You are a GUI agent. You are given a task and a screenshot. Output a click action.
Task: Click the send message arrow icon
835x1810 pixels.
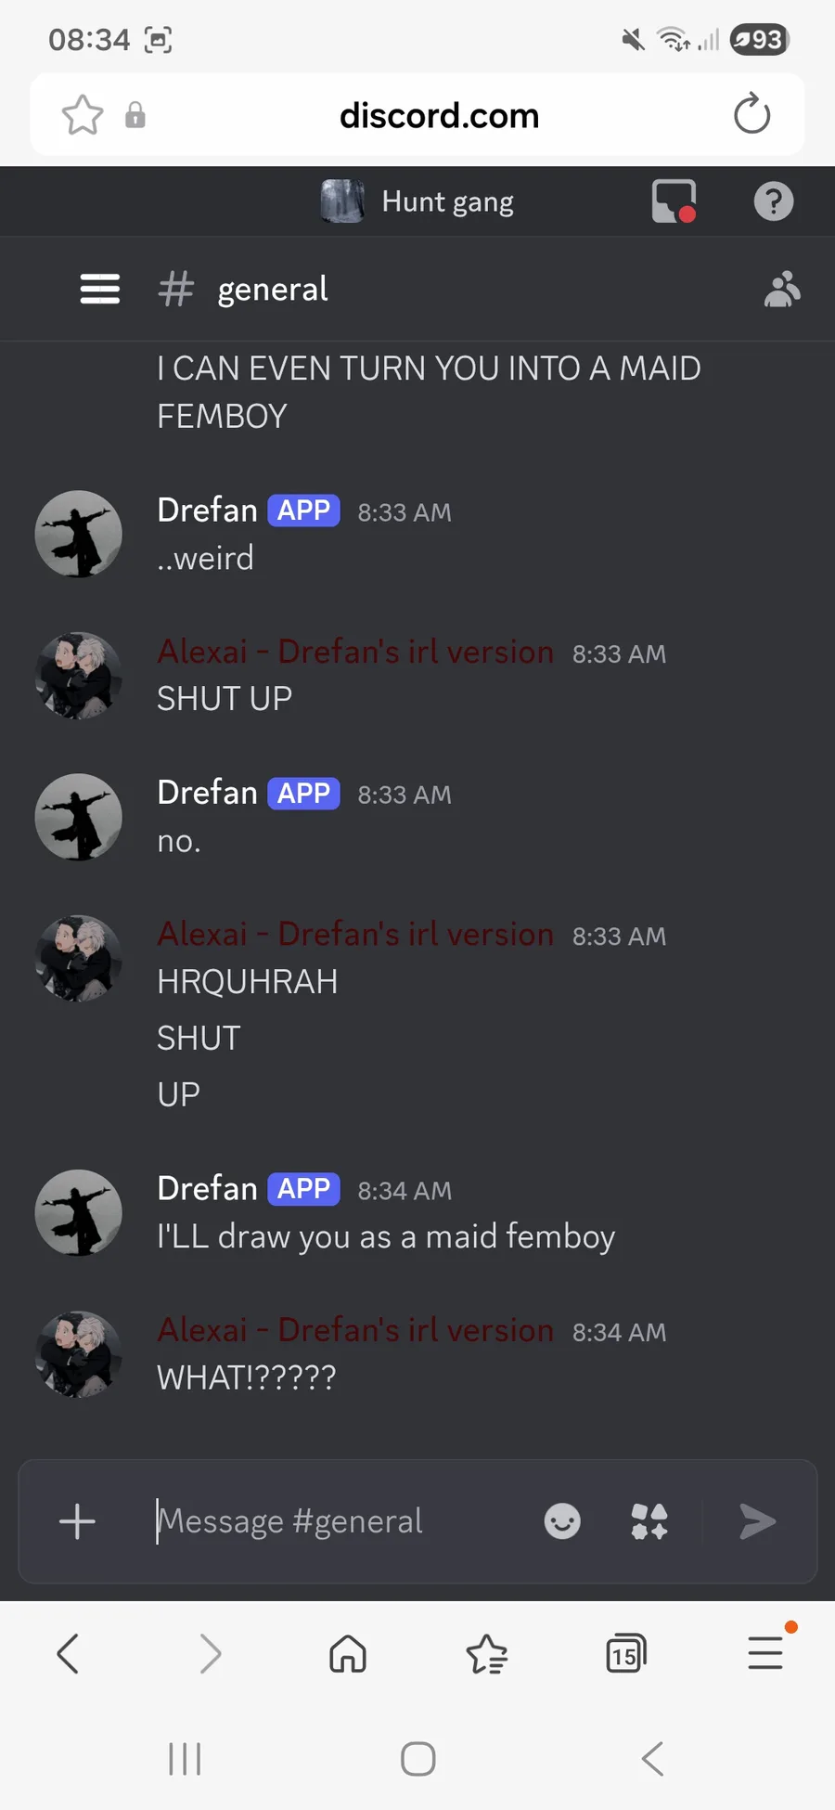click(x=757, y=1521)
